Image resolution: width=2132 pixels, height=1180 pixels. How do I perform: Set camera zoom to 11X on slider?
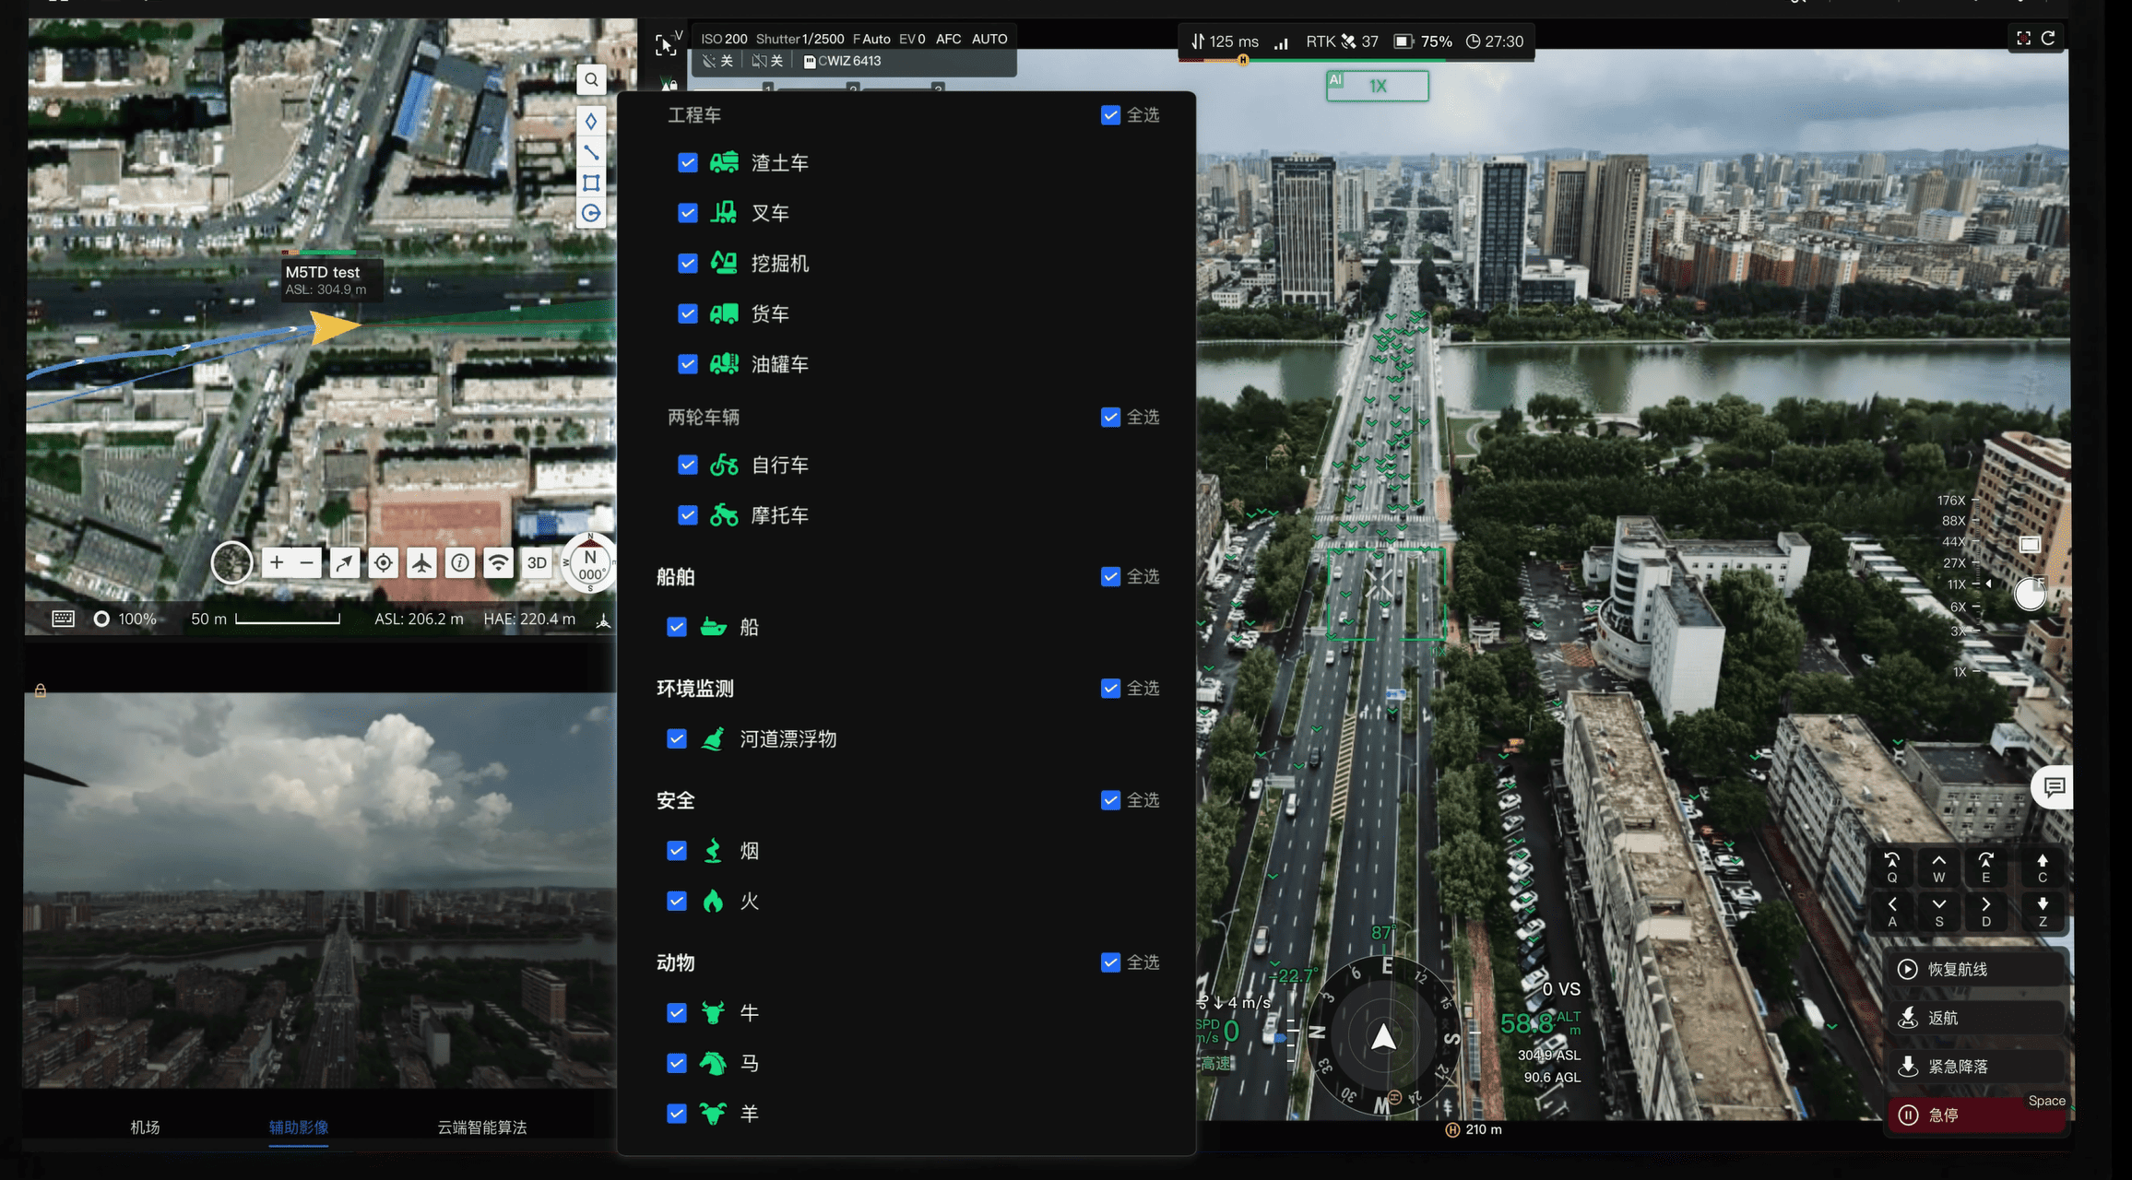click(x=1957, y=584)
